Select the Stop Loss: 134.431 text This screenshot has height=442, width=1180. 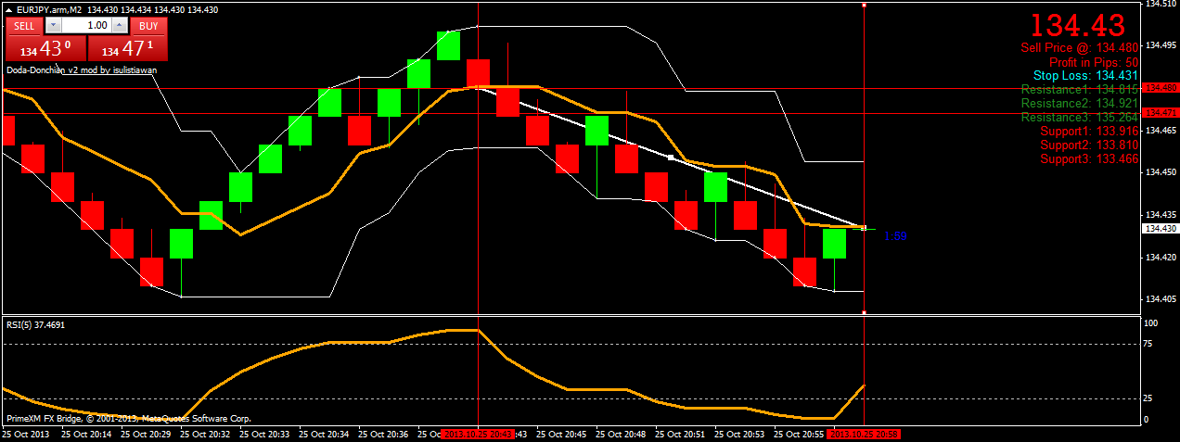[1086, 75]
